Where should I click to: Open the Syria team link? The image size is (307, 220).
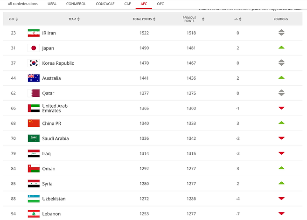[x=48, y=184]
